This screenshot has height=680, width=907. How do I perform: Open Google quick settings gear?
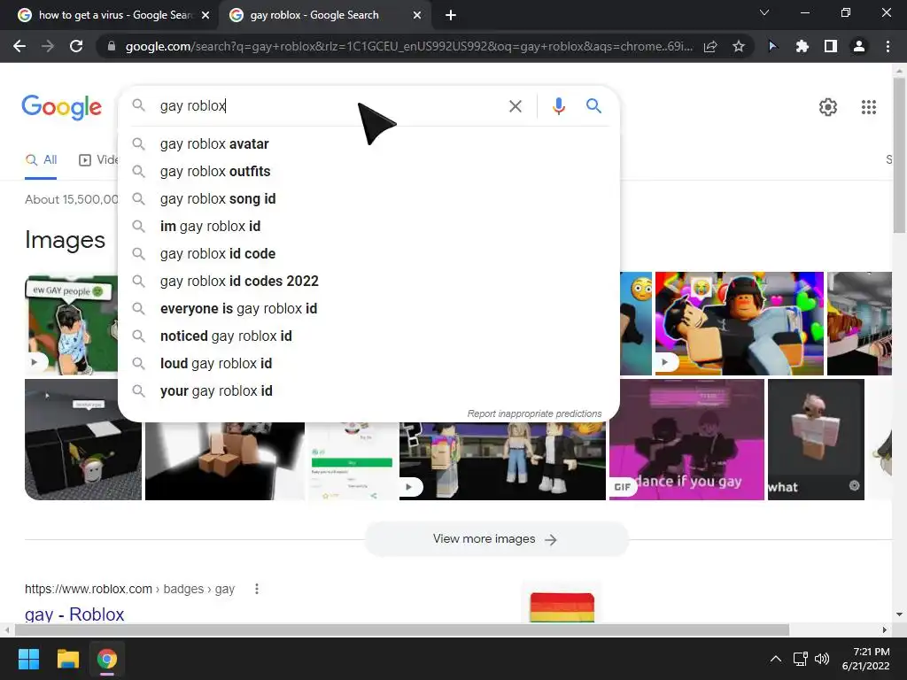click(x=828, y=107)
